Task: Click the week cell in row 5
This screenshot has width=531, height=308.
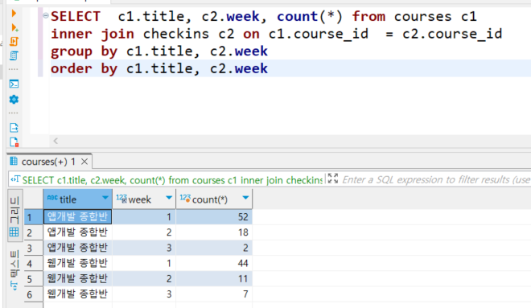Action: click(144, 279)
